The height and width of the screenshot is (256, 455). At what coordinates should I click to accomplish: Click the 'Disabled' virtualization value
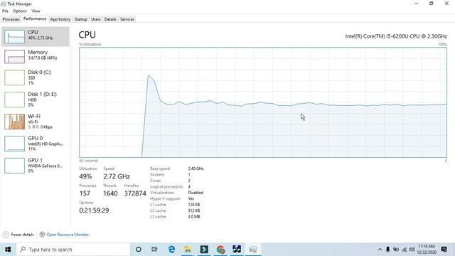pos(196,193)
